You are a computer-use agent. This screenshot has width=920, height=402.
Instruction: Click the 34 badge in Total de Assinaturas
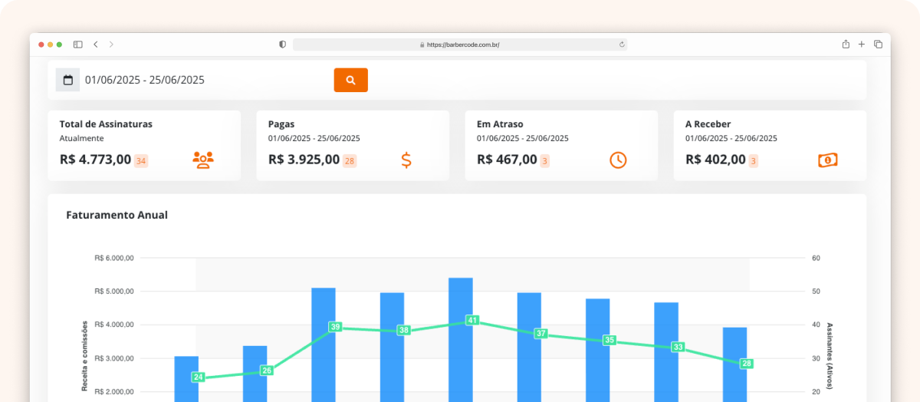(141, 161)
